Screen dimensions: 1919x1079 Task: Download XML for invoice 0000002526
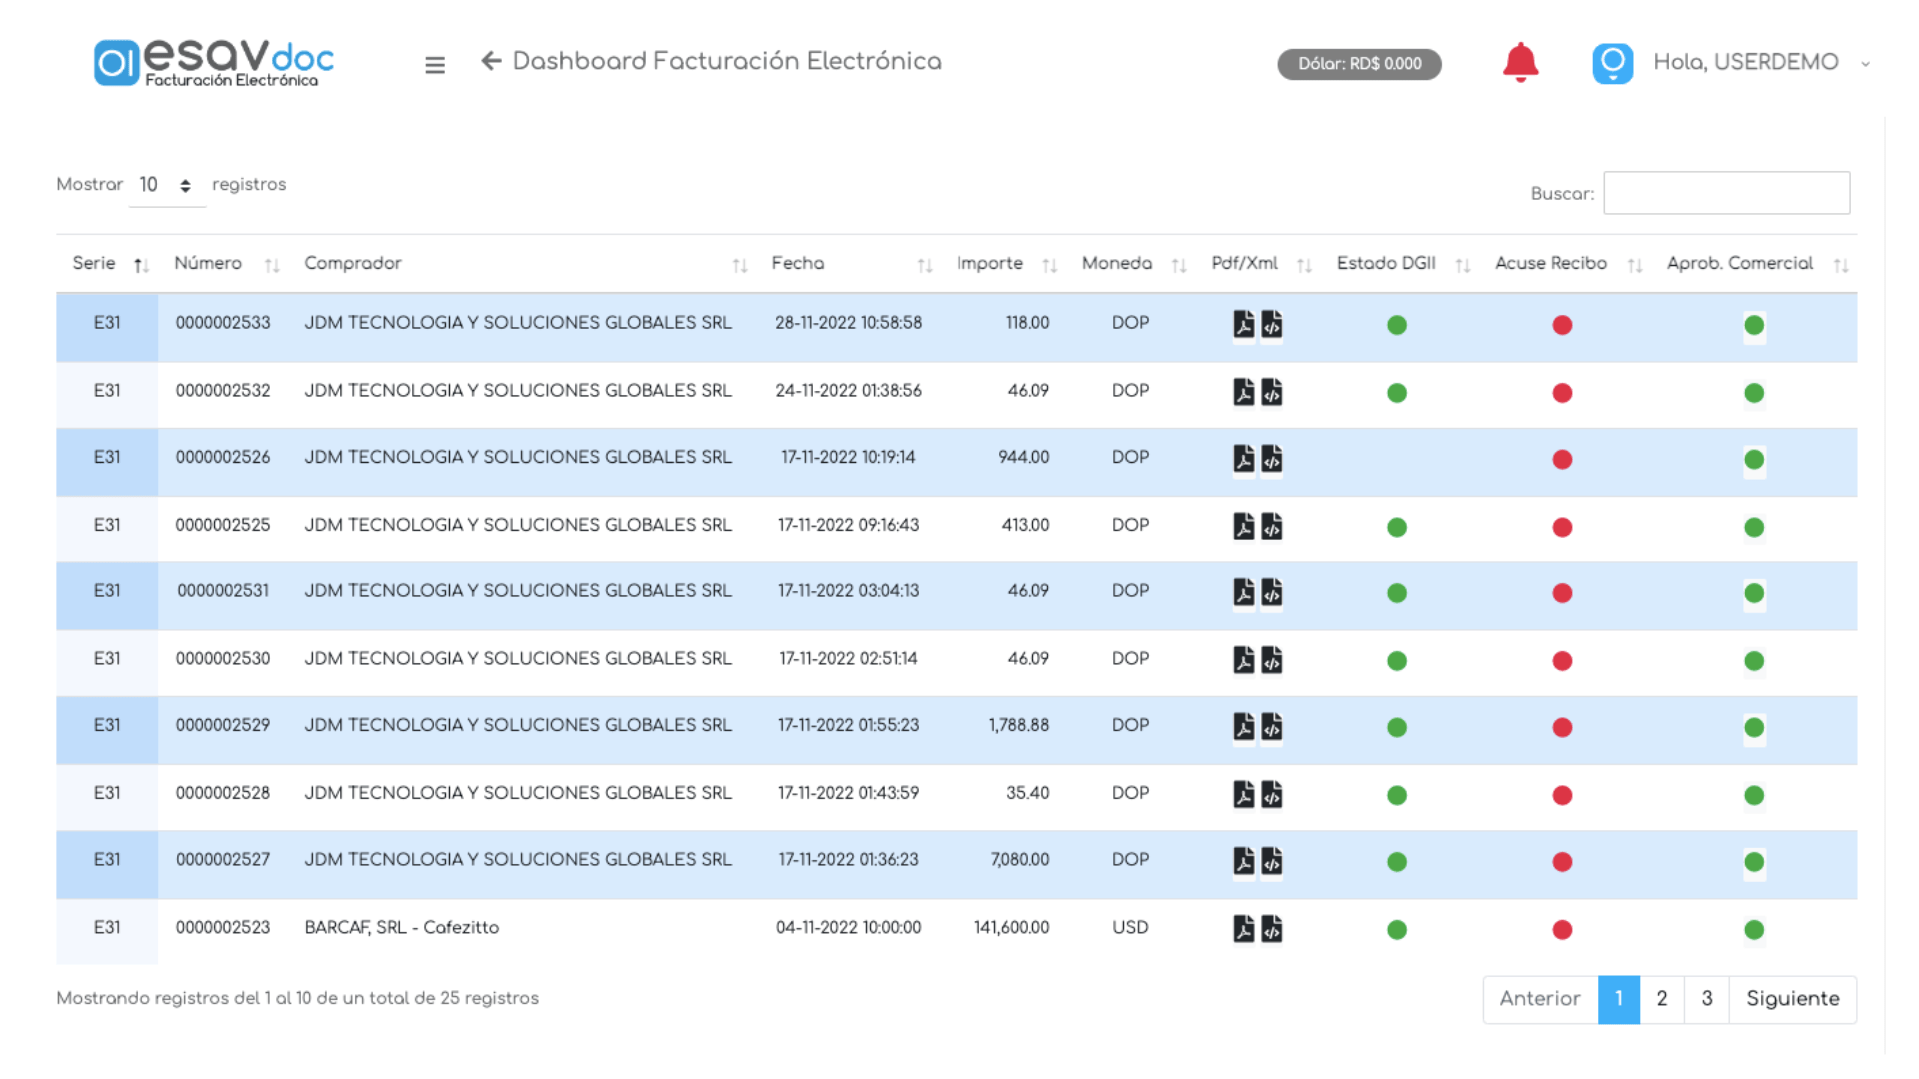click(x=1271, y=459)
